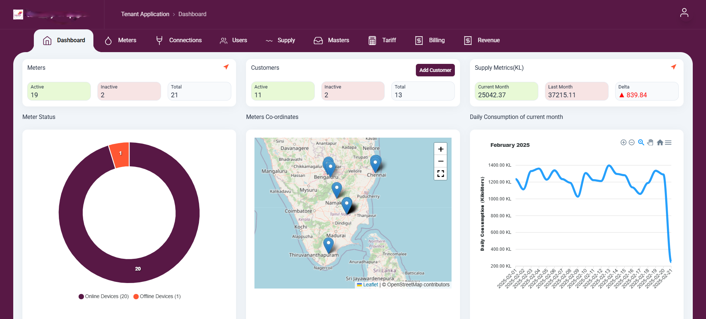Open chart hamburger export menu

coord(668,142)
